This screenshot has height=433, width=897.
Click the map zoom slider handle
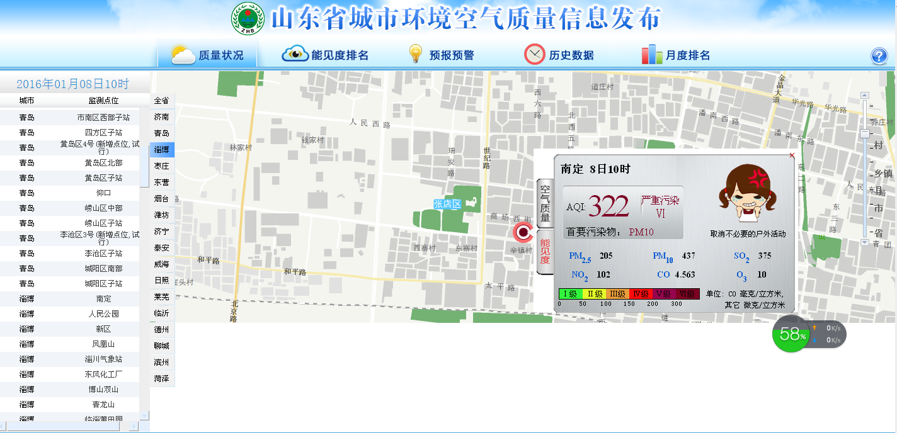click(865, 133)
